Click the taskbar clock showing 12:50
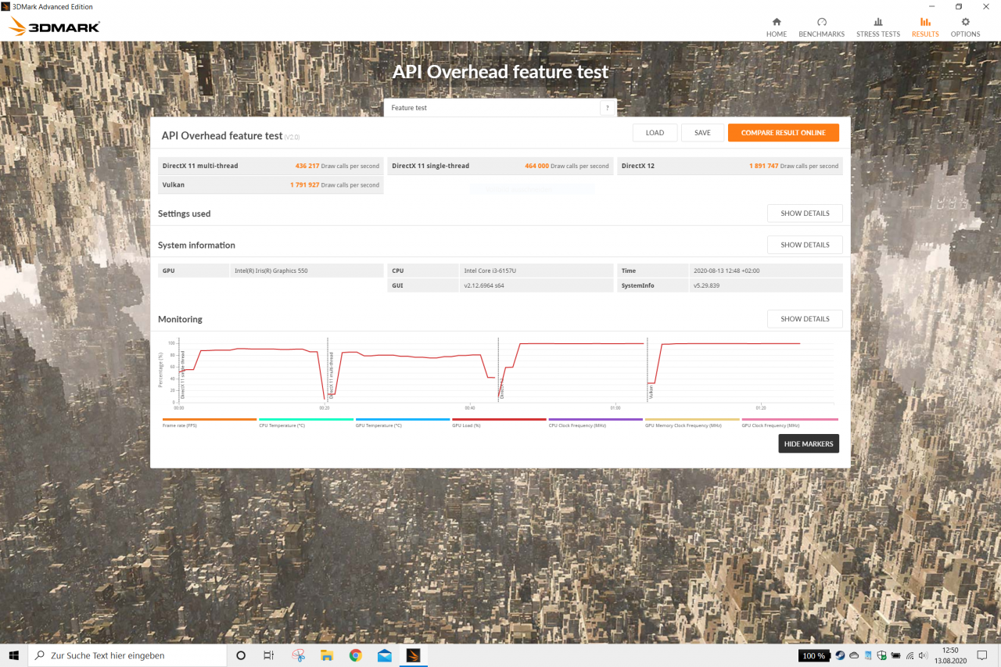 pos(951,655)
